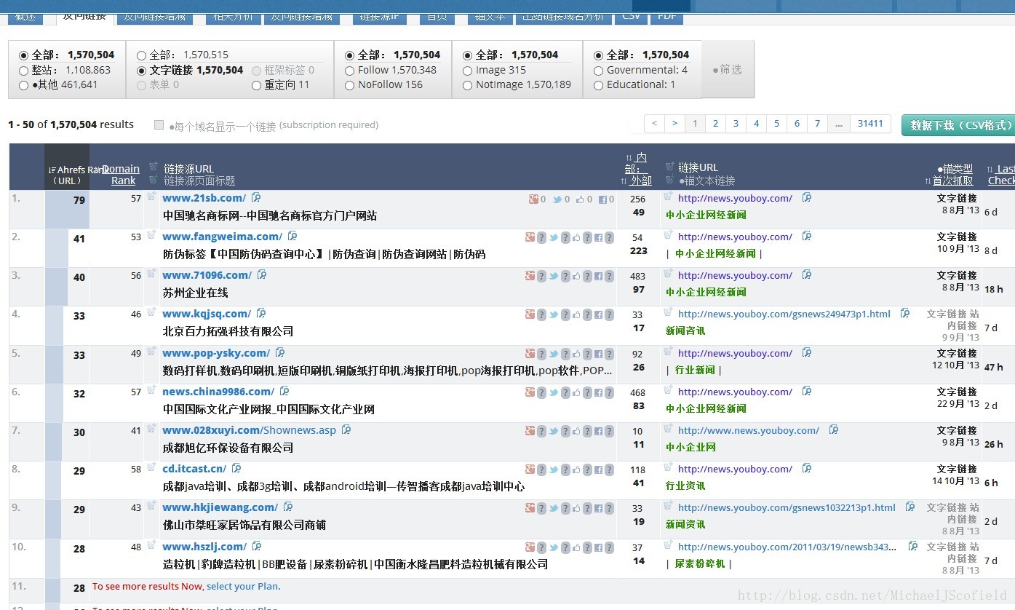Click the sort icon on the Ahrefs Rank header
The image size is (1015, 610).
coord(52,170)
